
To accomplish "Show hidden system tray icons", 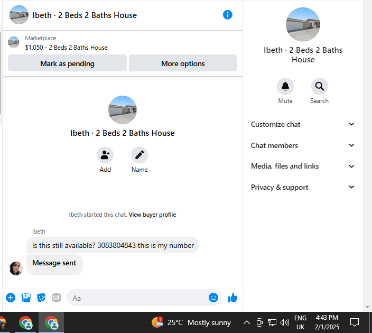I will point(247,322).
